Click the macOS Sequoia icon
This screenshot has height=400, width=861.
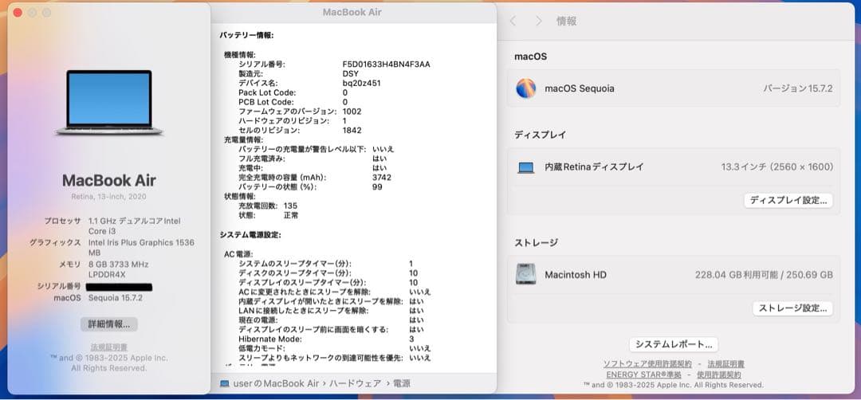(525, 88)
